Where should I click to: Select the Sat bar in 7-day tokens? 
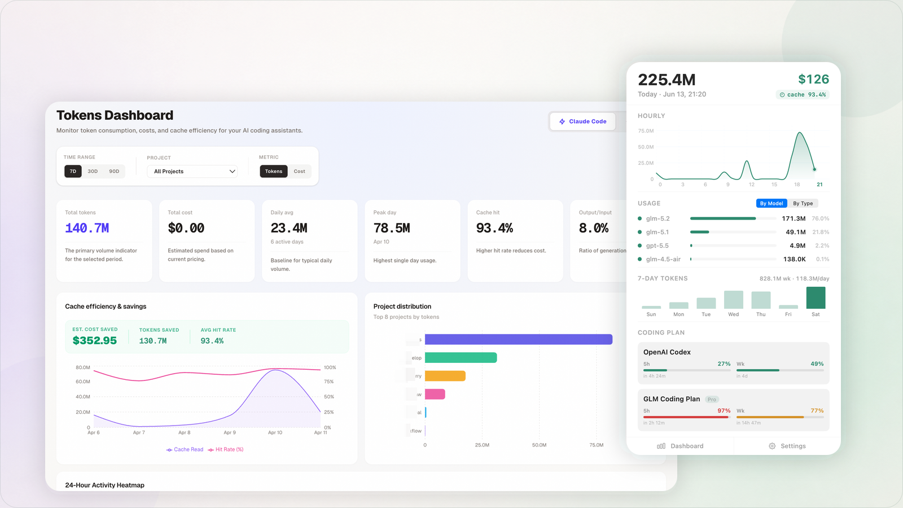816,297
